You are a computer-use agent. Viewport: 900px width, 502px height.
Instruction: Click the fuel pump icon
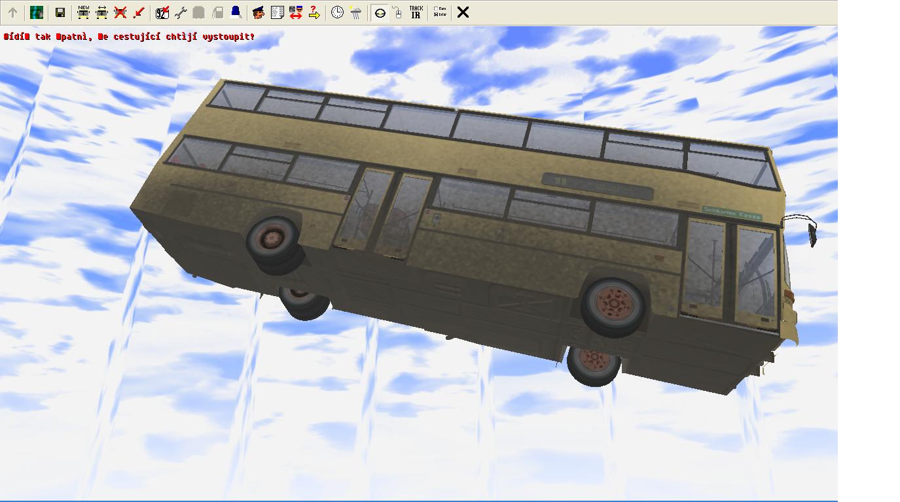tap(217, 12)
